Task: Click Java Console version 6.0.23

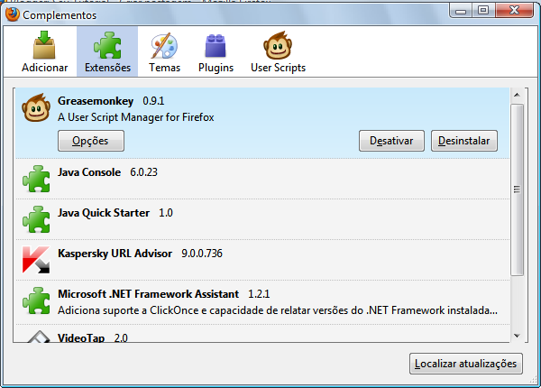Action: (144, 172)
